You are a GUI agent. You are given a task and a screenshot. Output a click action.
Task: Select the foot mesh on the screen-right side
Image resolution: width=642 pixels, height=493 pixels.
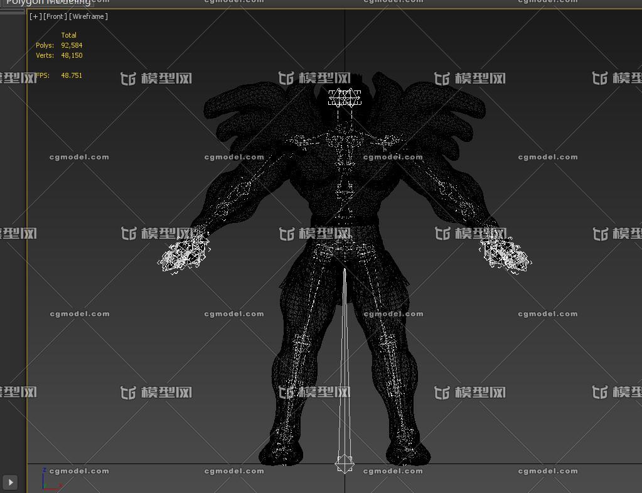408,452
